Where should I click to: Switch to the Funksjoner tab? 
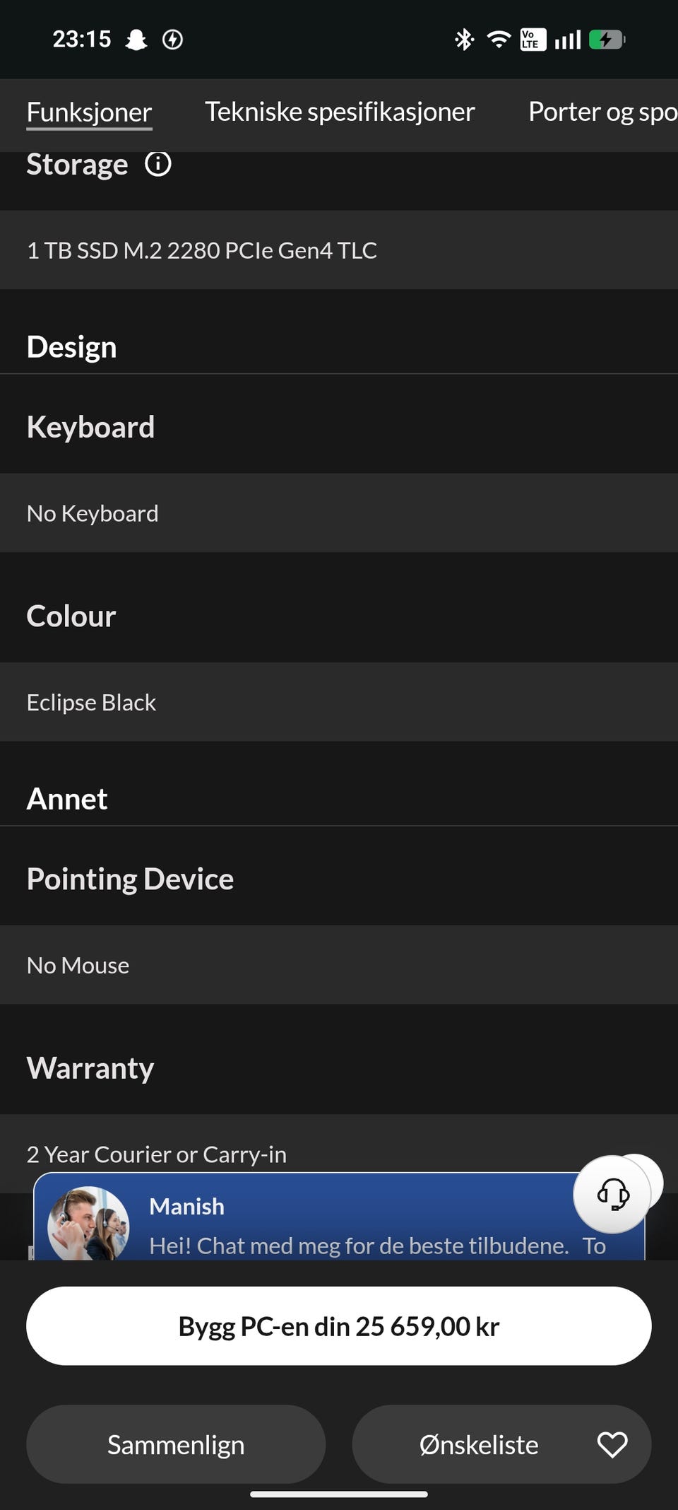tap(89, 112)
